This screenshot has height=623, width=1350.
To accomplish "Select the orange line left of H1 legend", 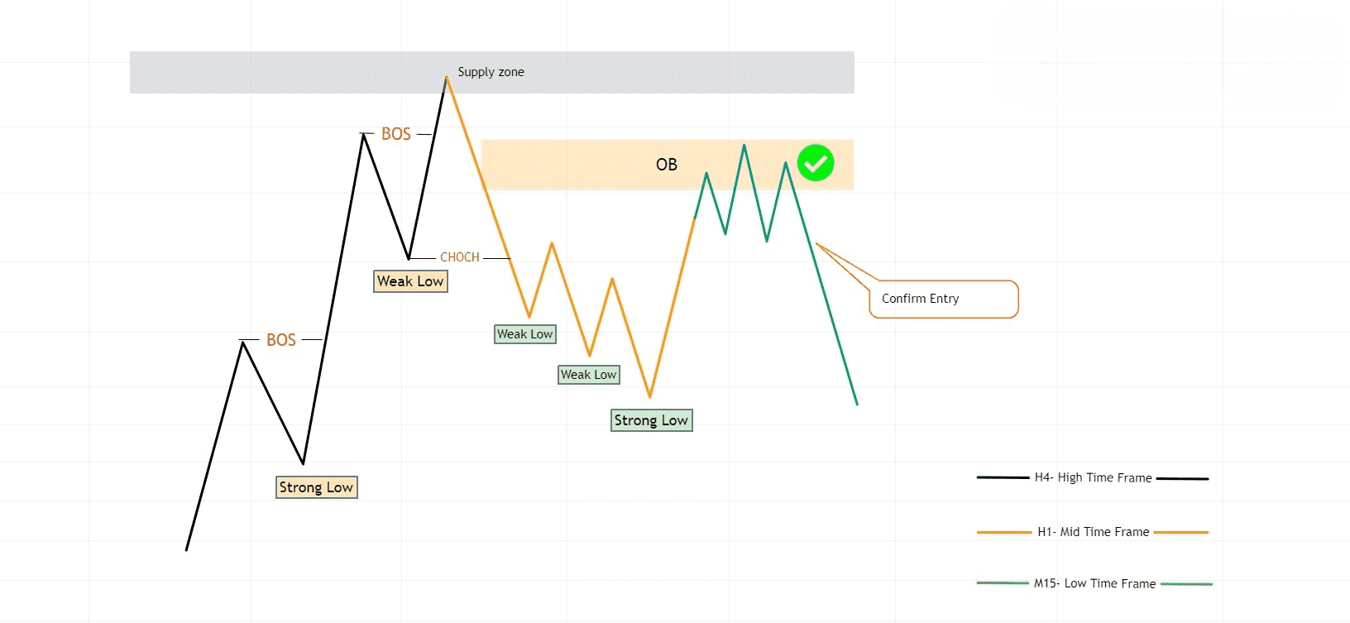I will click(x=1003, y=532).
